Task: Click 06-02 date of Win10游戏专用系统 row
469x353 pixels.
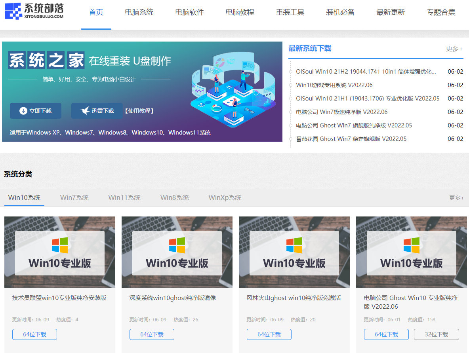Action: pos(455,85)
